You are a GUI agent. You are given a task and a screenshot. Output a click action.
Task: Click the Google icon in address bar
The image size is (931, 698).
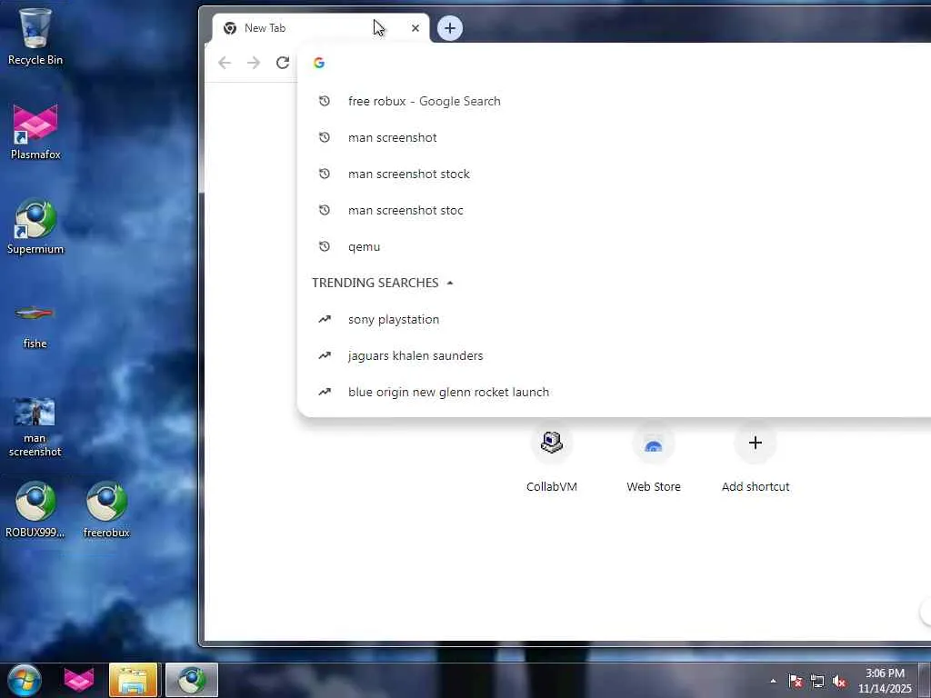click(319, 63)
